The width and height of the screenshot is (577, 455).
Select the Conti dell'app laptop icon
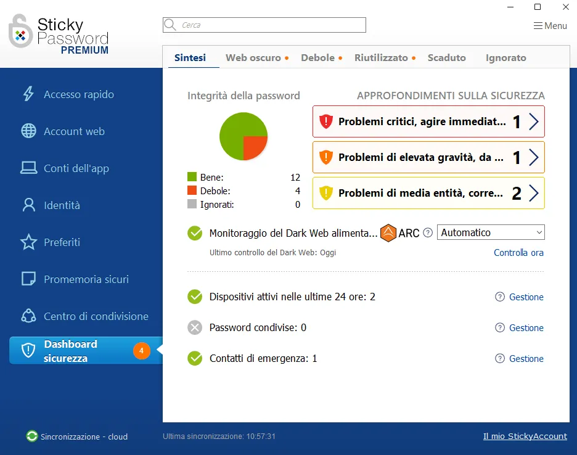point(28,168)
